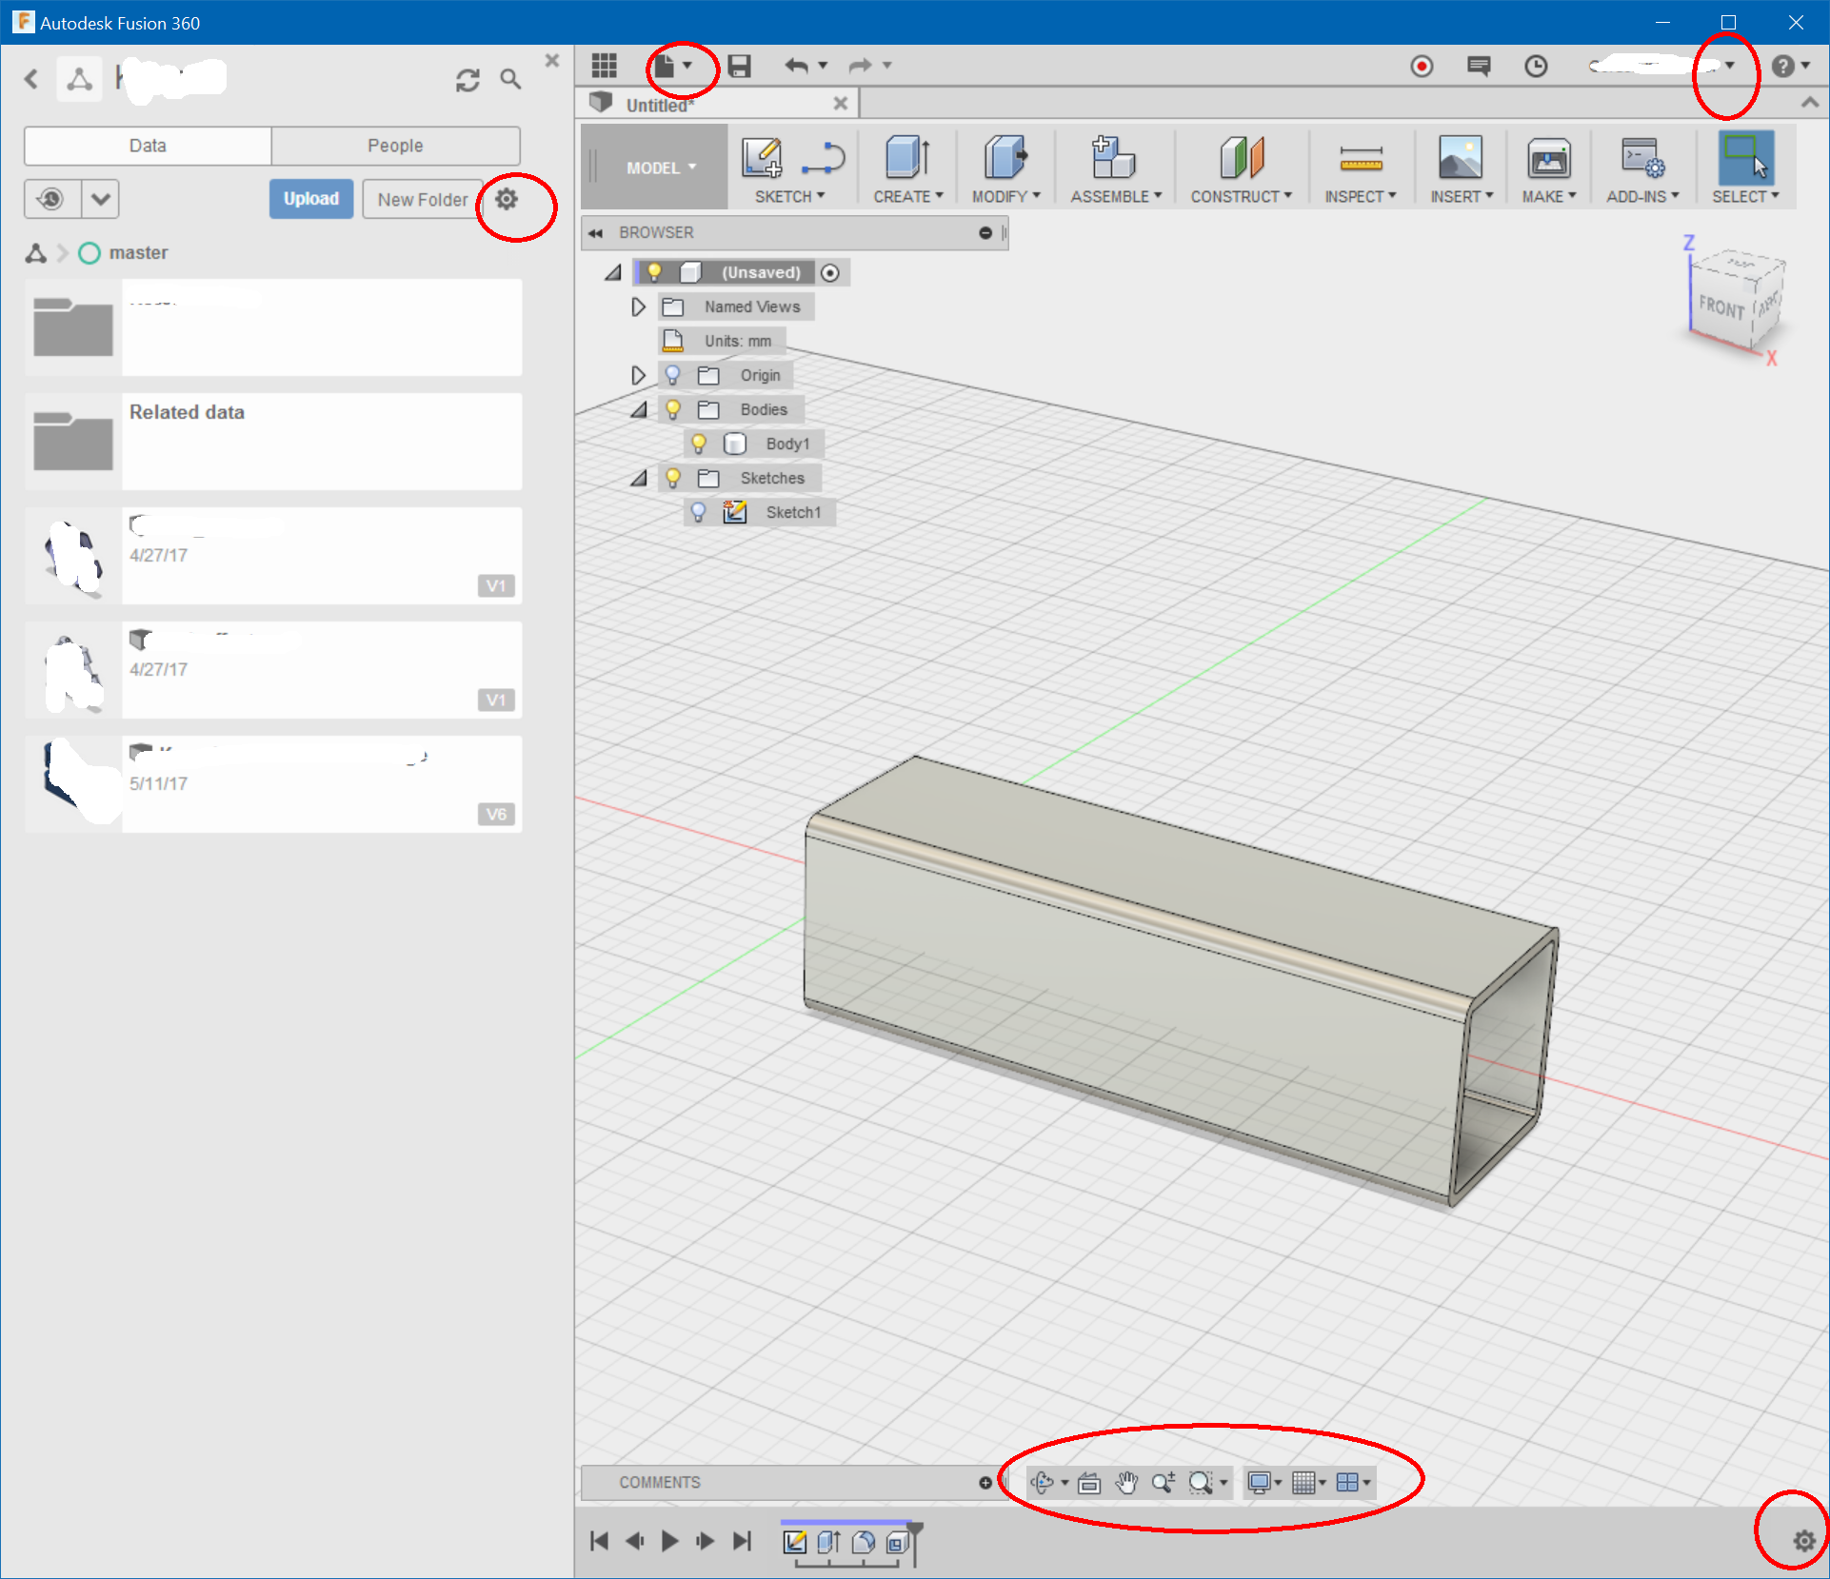Open the user account dropdown arrow
This screenshot has width=1830, height=1579.
click(x=1730, y=65)
